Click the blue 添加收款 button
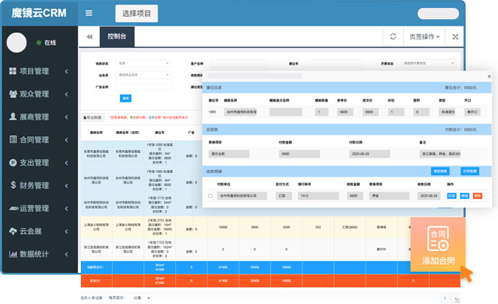498x304 pixels. tap(440, 171)
